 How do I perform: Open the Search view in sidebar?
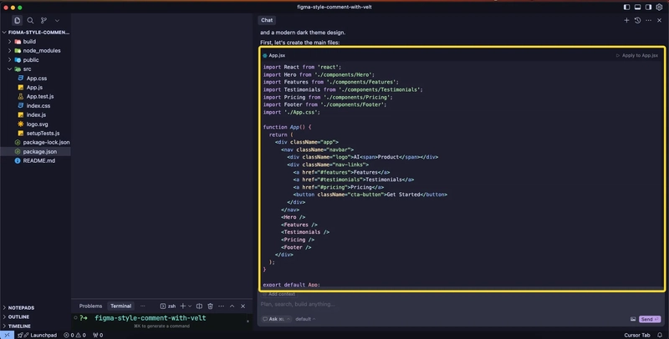[x=30, y=20]
